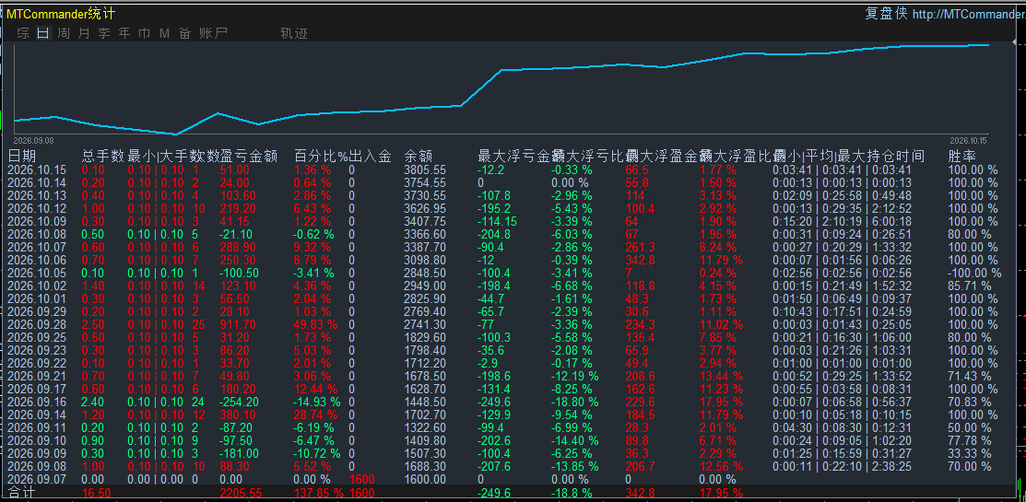Select the 年 yearly tab

[124, 33]
